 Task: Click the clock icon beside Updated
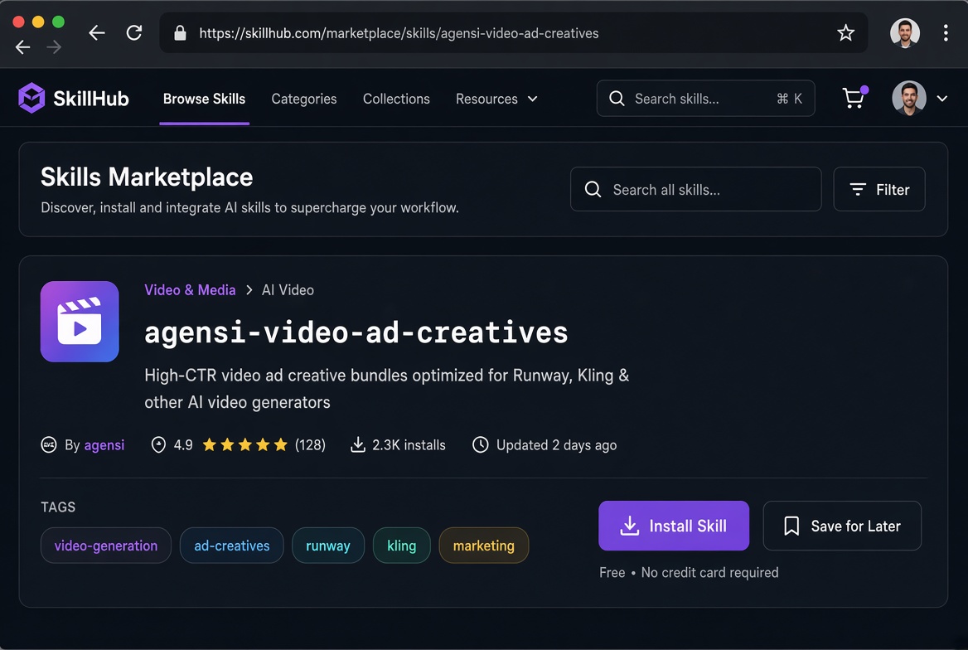(481, 444)
